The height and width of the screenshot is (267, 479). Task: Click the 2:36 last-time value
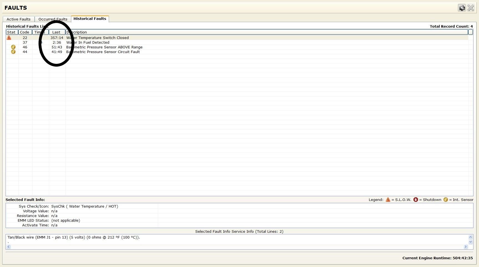tap(57, 42)
